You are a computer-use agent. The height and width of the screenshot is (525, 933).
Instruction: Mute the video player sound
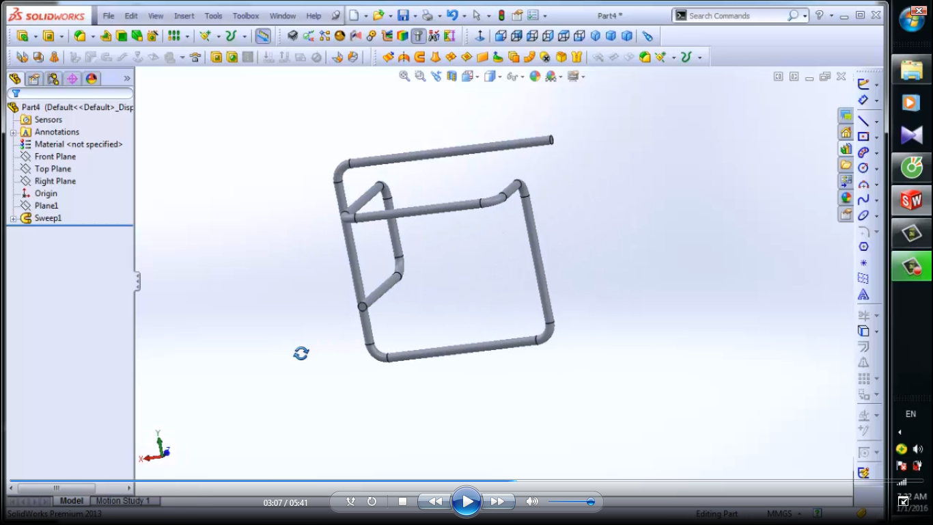point(531,502)
